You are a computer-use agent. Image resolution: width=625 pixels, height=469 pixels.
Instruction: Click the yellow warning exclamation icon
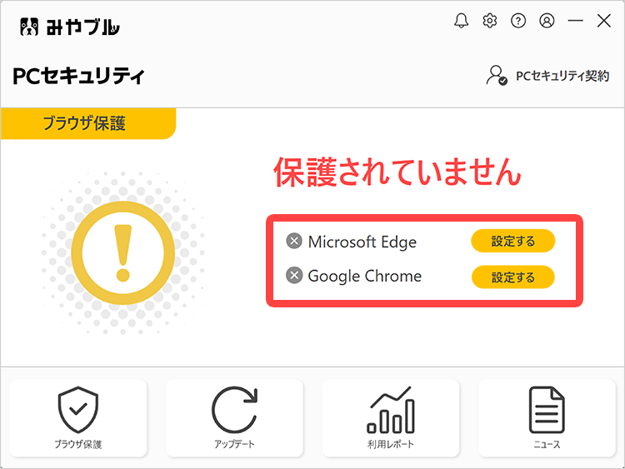coord(122,253)
